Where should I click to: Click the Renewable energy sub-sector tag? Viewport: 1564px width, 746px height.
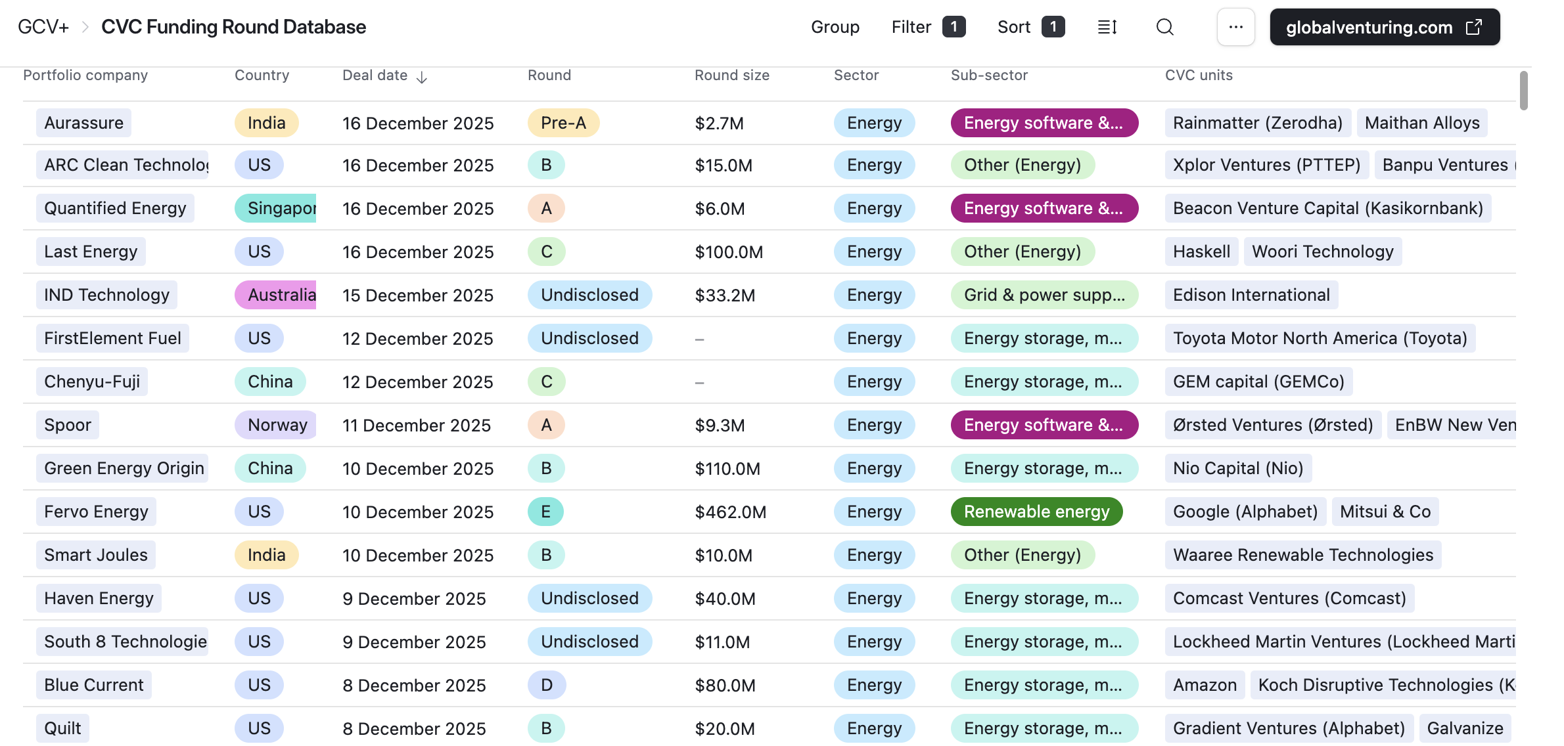(1036, 512)
